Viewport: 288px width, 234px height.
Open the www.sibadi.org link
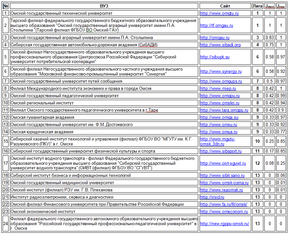coord(220,45)
